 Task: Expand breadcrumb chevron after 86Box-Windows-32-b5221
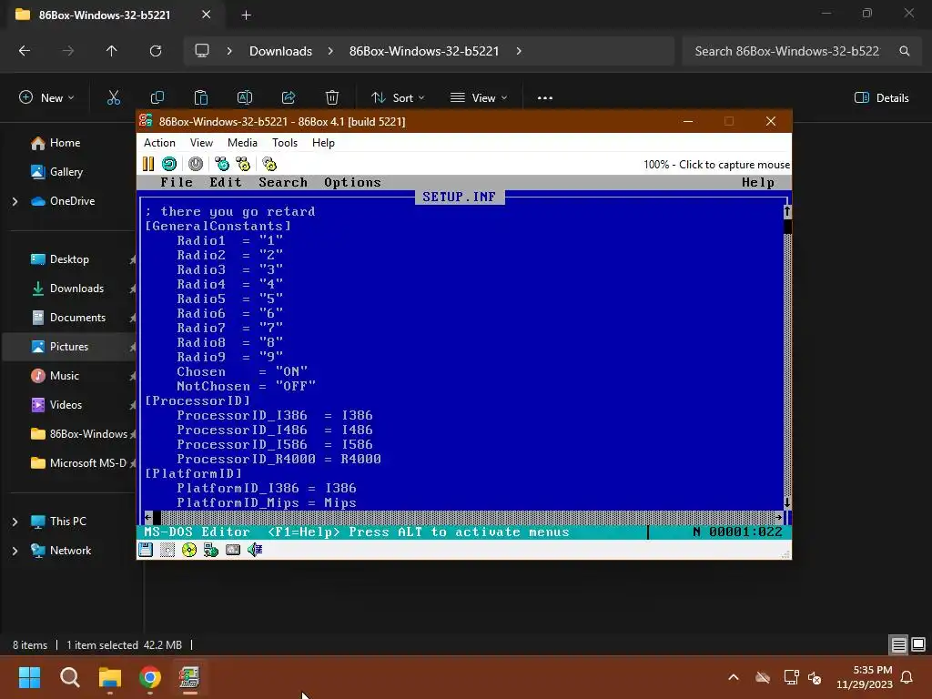[x=519, y=51]
